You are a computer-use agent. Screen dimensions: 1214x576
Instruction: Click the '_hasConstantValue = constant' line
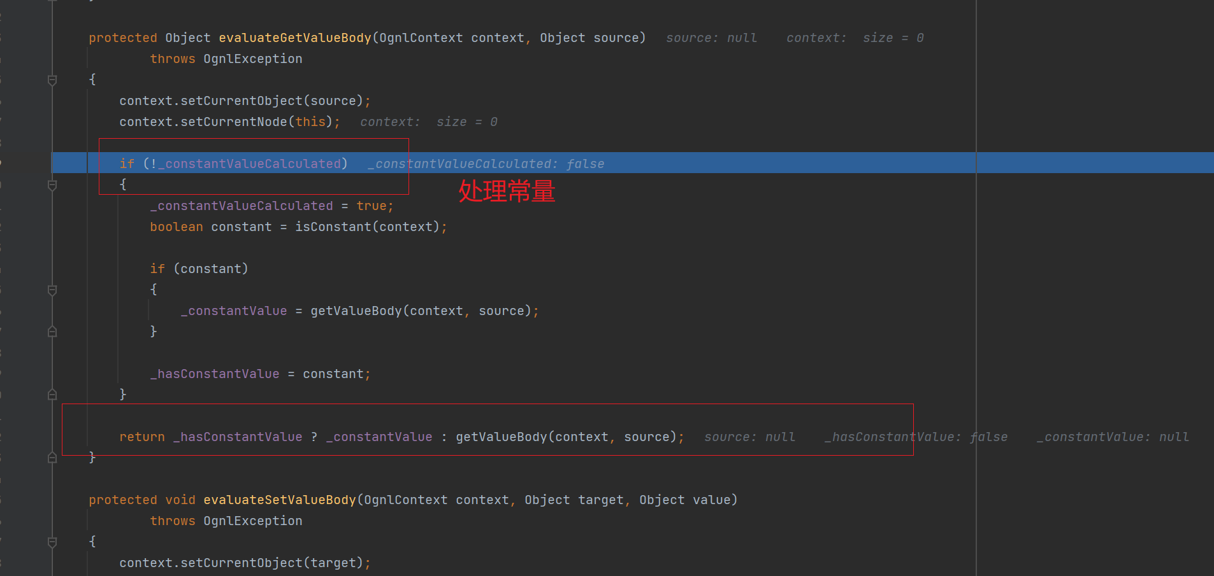[260, 374]
